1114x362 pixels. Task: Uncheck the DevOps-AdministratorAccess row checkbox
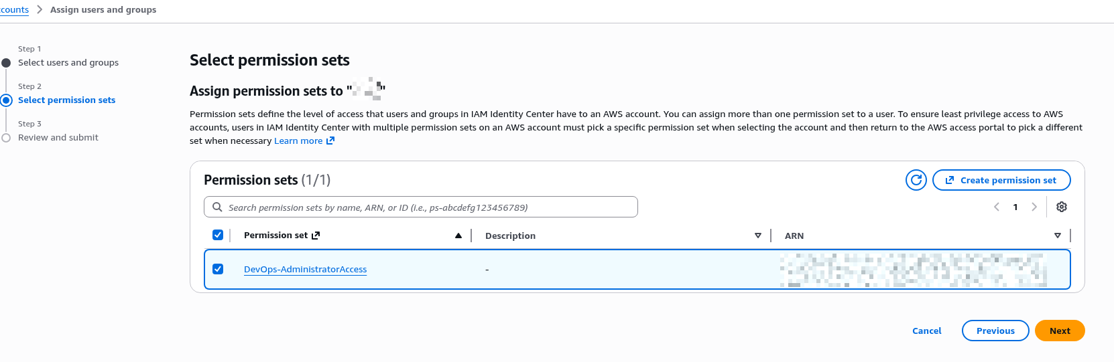pyautogui.click(x=218, y=269)
